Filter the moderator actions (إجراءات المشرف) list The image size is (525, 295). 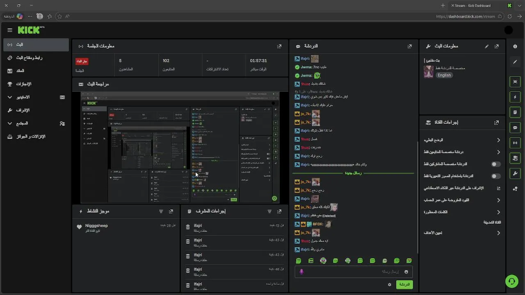click(x=269, y=211)
